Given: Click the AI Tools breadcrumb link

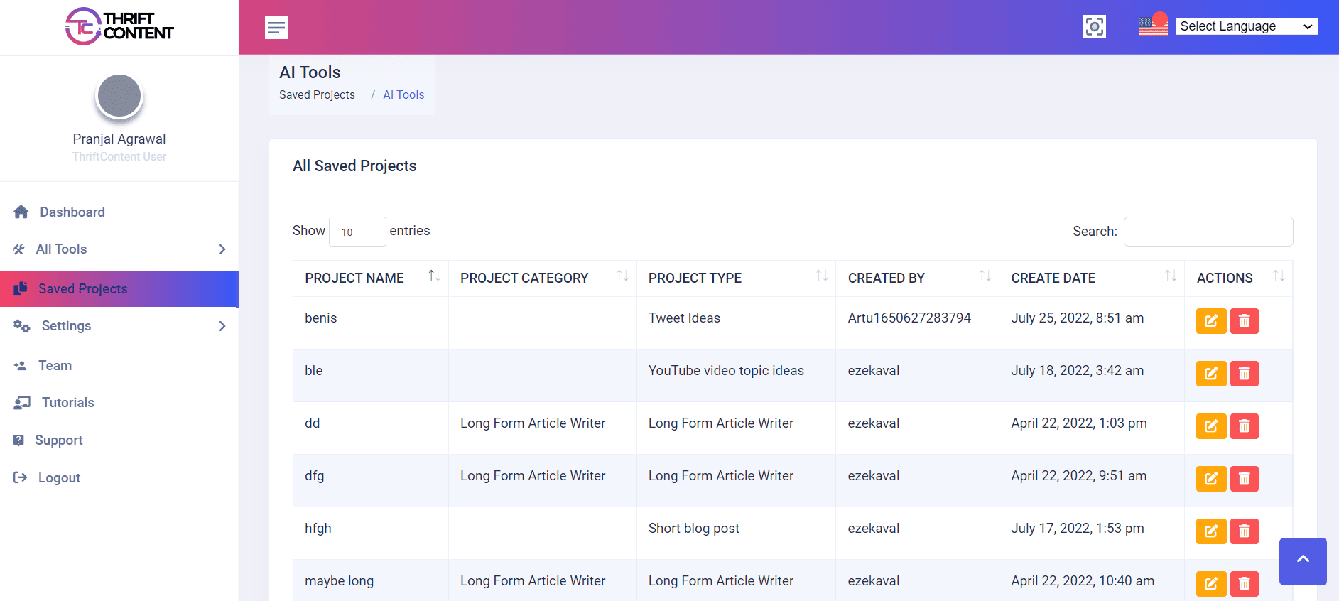Looking at the screenshot, I should [403, 95].
